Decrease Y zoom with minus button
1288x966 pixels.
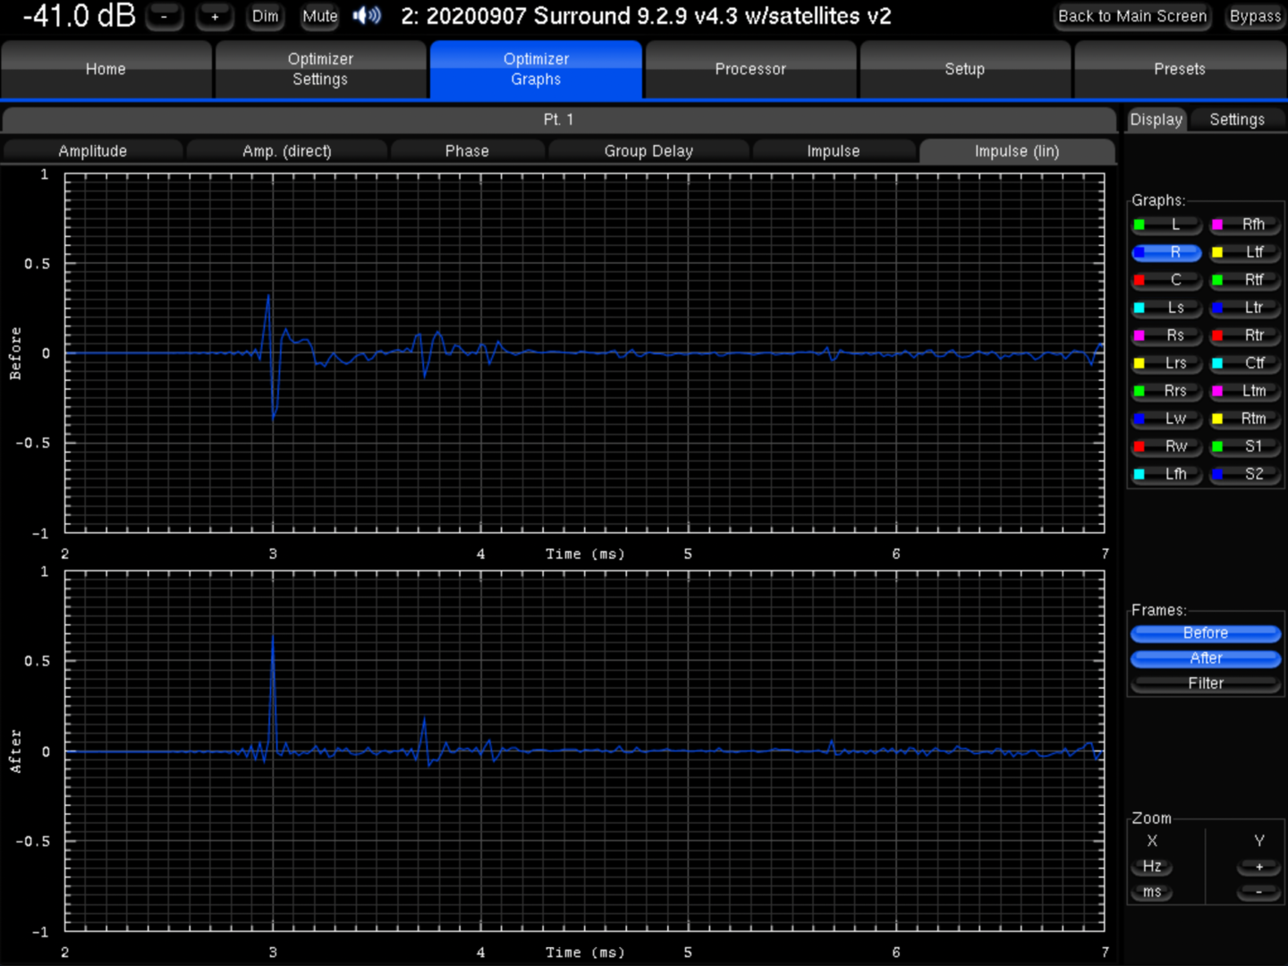tap(1259, 893)
